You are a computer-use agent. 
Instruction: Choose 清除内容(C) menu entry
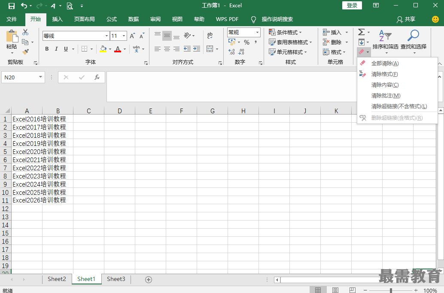coord(397,85)
